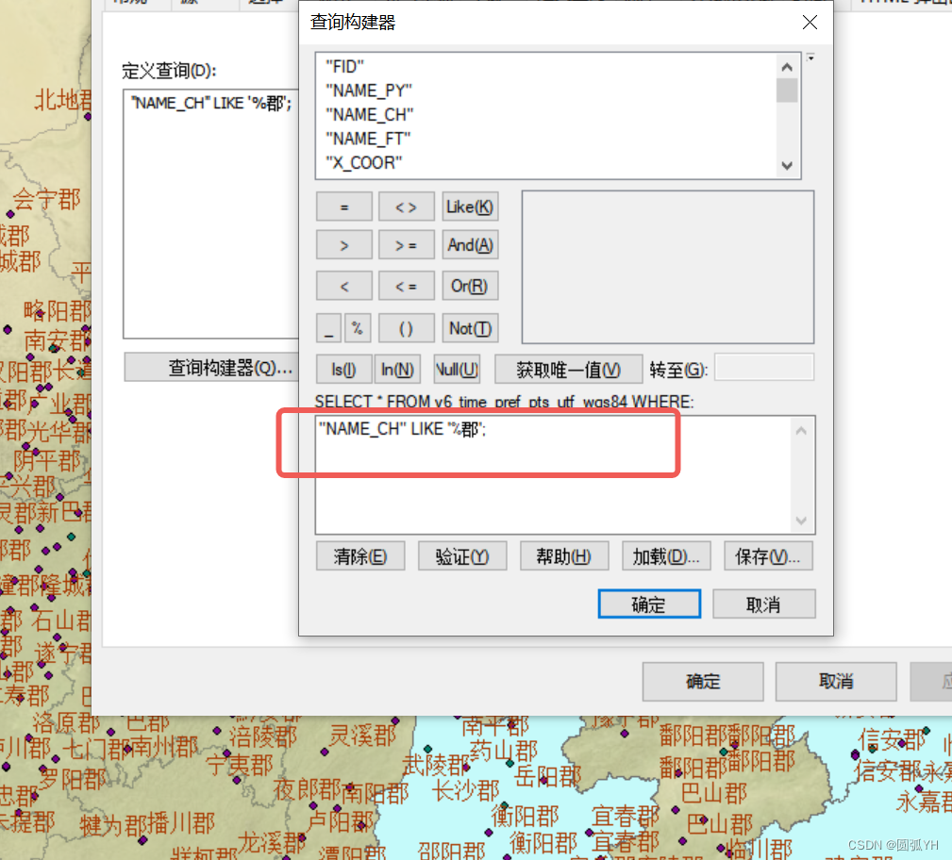
Task: Click WHERE box scroll down arrow
Action: 801,521
